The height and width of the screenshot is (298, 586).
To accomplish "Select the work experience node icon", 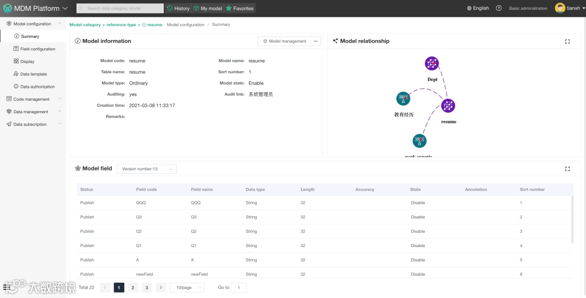I will pyautogui.click(x=419, y=141).
